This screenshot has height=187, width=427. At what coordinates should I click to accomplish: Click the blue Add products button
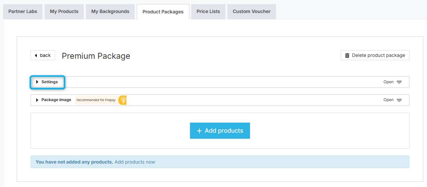tap(220, 130)
